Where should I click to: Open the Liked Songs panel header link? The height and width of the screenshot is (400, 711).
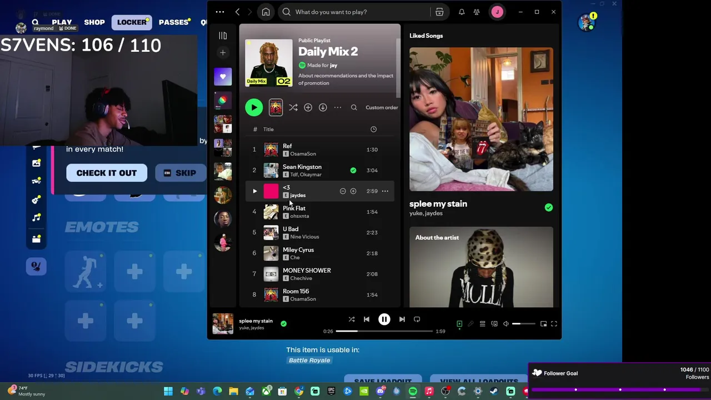[426, 36]
